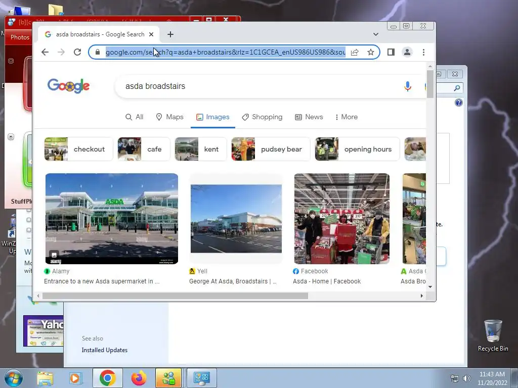
Task: Filter images by opening hours chip
Action: 357,149
